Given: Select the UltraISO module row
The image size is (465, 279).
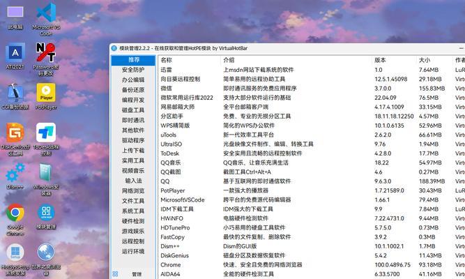Looking at the screenshot, I should point(312,144).
